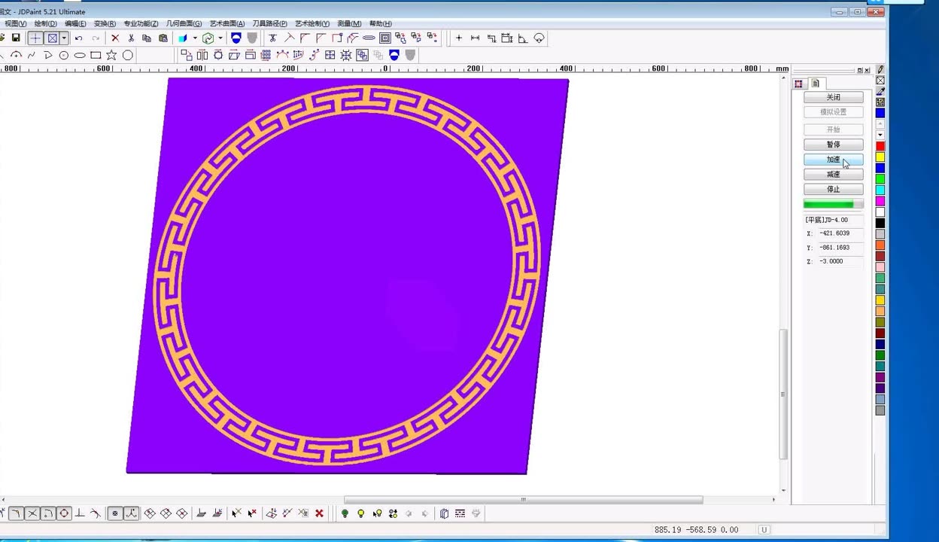
Task: Click the red X icon in bottom toolbar
Action: pyautogui.click(x=319, y=513)
